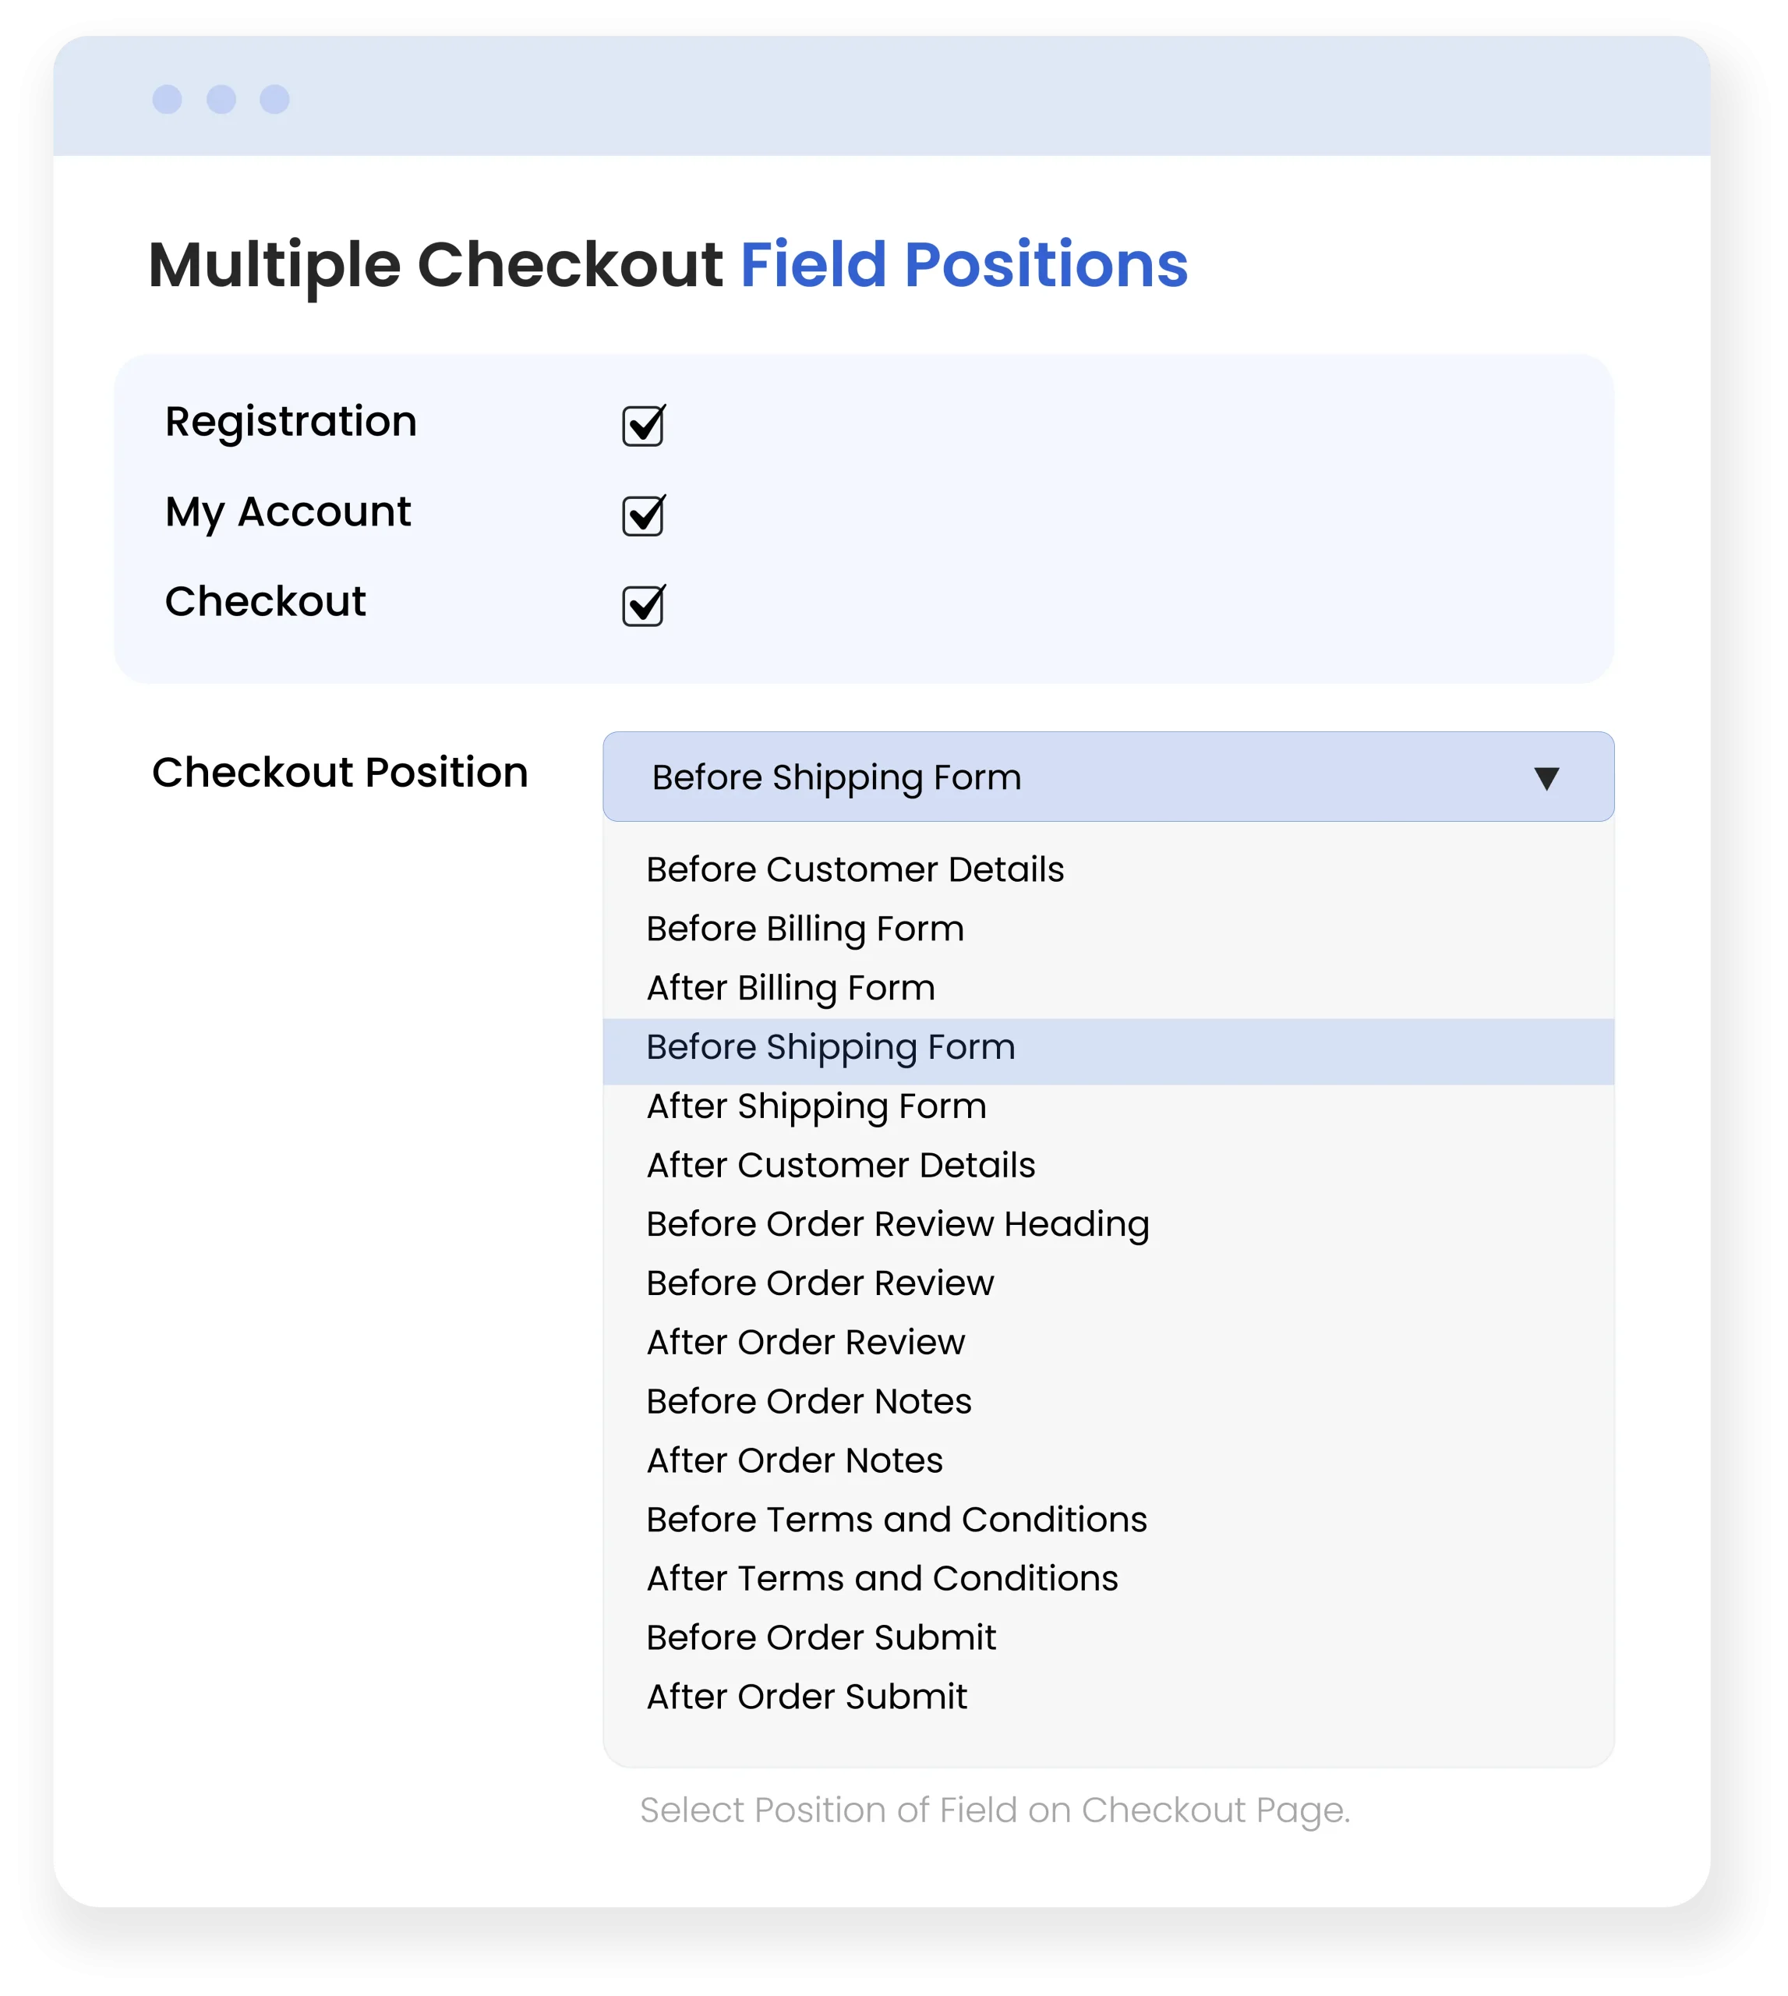Screen dimensions: 1788x1996
Task: Select After Terms and Conditions option
Action: point(882,1578)
